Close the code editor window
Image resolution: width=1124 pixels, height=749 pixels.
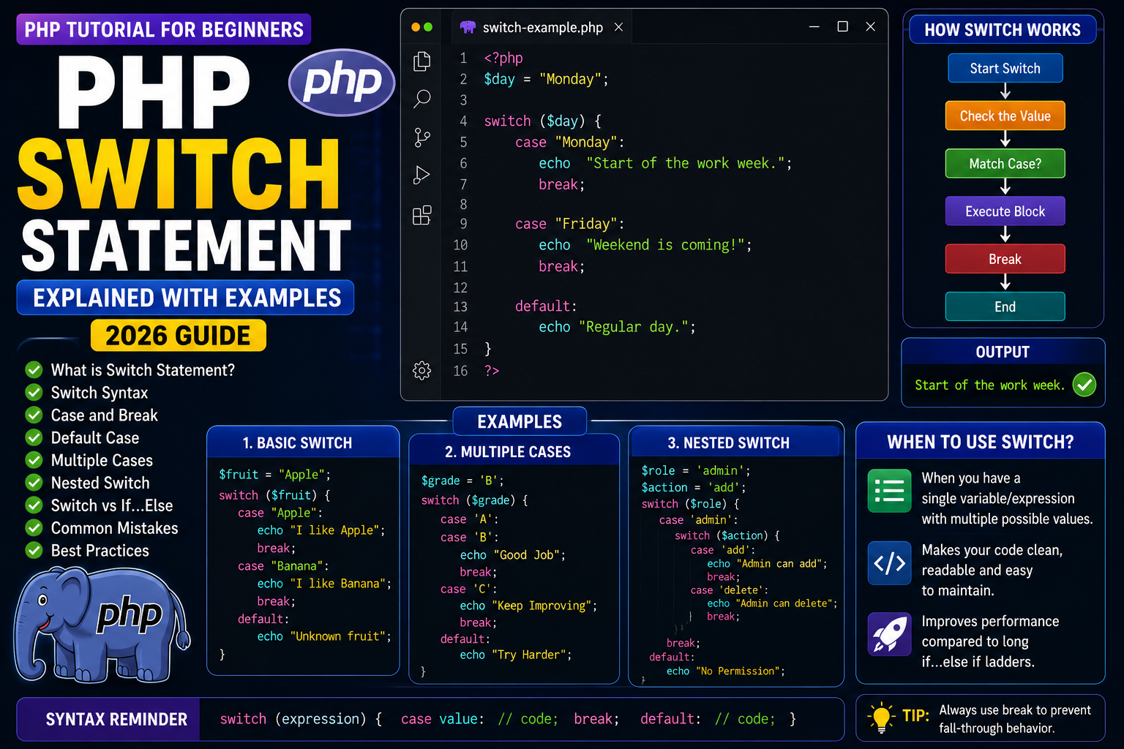tap(871, 26)
